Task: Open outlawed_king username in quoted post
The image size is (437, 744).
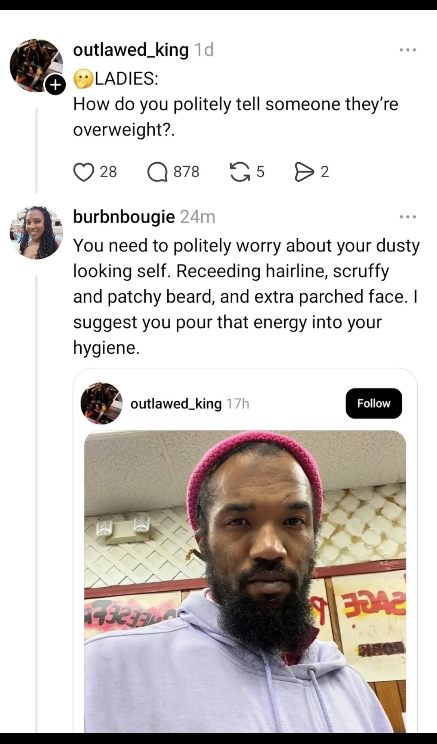Action: (x=176, y=404)
